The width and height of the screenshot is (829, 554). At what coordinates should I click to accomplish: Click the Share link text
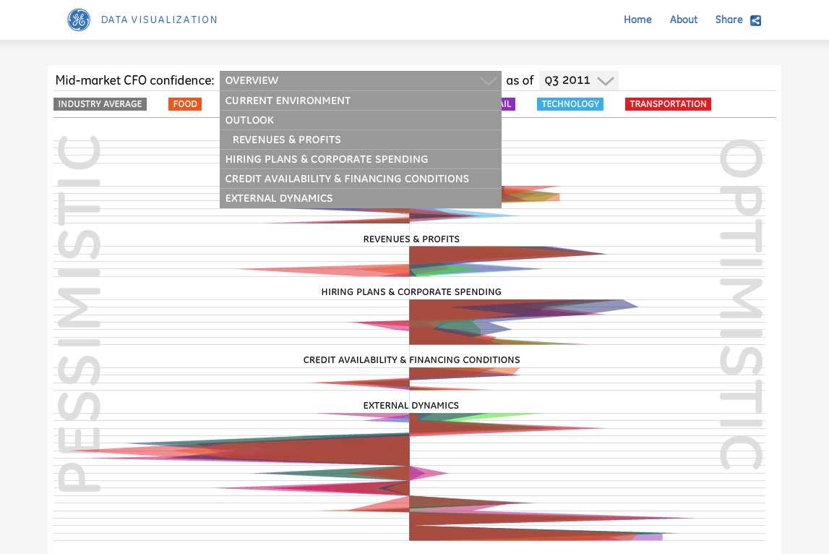point(729,20)
